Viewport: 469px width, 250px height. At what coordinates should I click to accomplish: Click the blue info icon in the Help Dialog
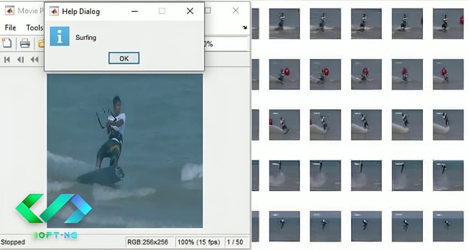click(59, 36)
